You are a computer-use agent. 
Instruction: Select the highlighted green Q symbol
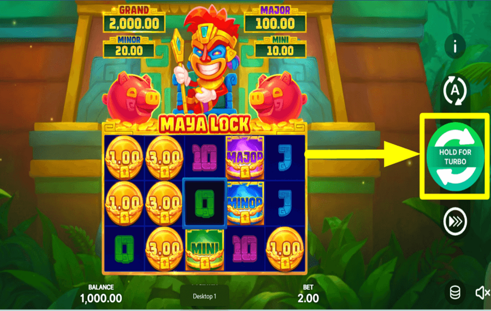205,204
